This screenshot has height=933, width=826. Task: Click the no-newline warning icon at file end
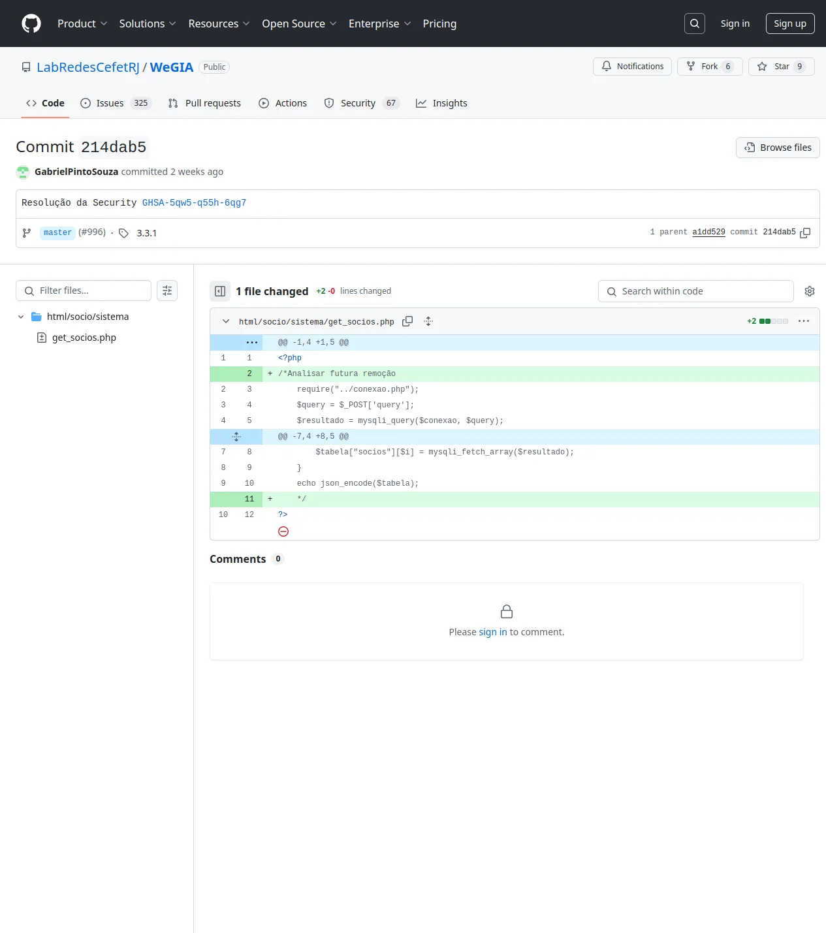[283, 531]
